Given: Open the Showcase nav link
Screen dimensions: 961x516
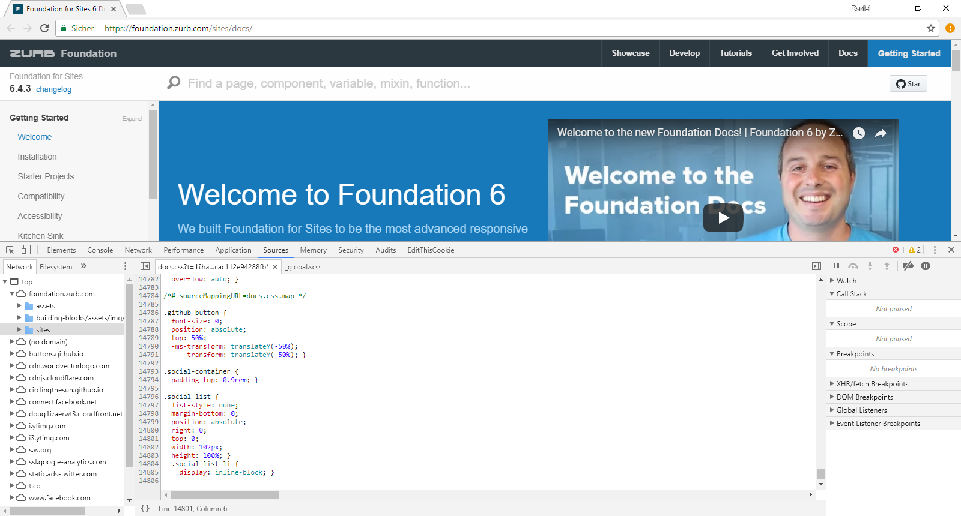Looking at the screenshot, I should [631, 53].
